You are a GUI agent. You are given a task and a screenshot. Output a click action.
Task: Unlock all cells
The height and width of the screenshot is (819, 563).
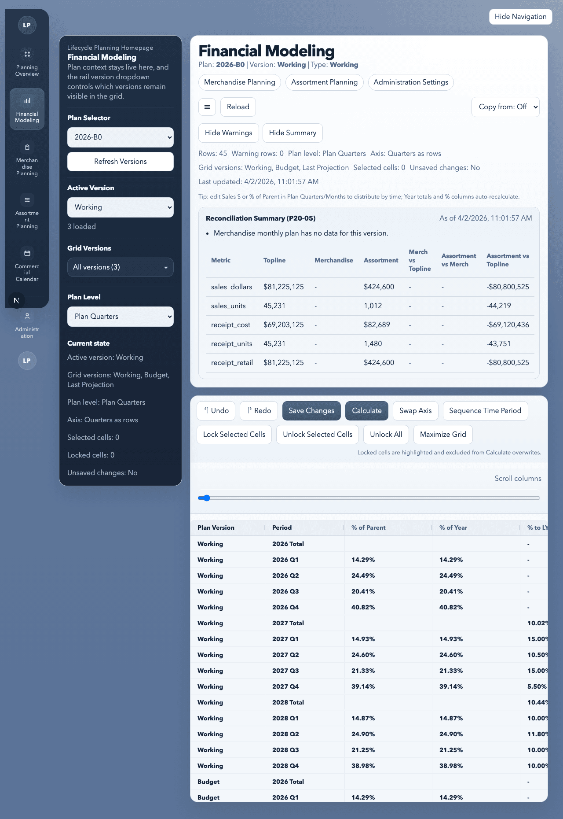tap(386, 435)
